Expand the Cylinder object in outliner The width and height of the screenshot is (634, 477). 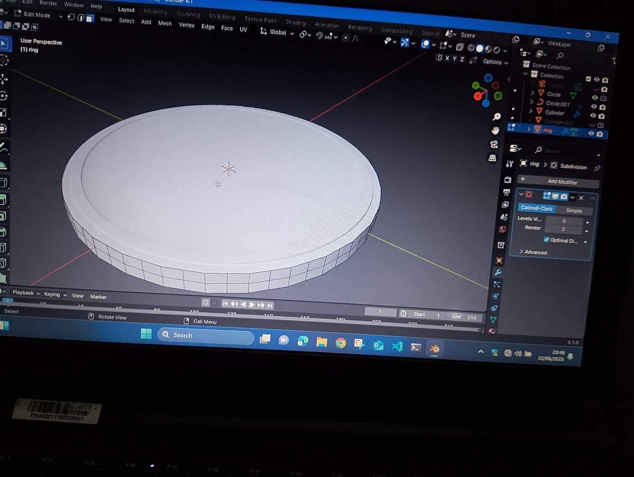point(531,111)
